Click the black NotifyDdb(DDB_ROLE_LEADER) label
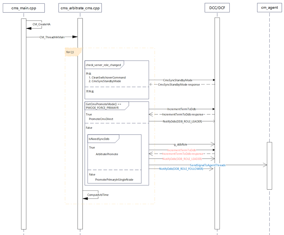The width and height of the screenshot is (284, 235). pyautogui.click(x=182, y=121)
